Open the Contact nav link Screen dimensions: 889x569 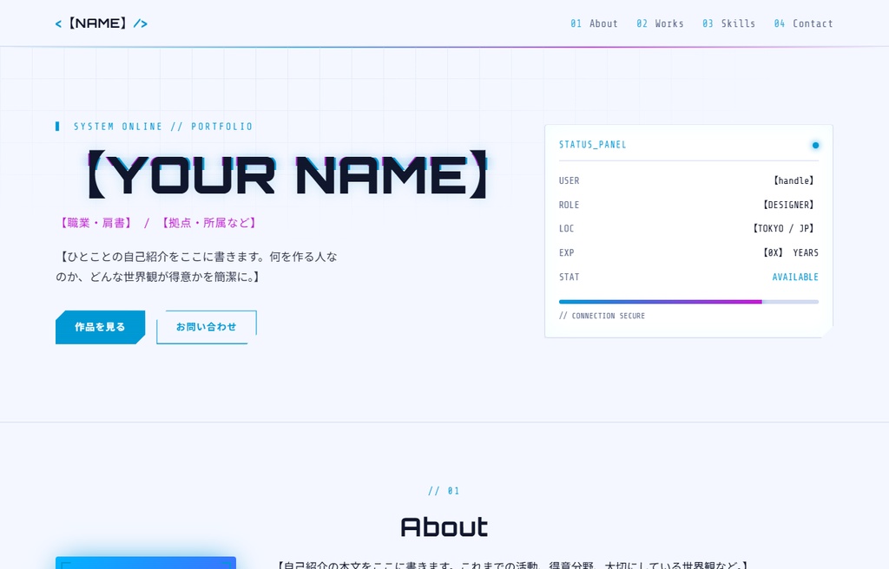click(803, 23)
